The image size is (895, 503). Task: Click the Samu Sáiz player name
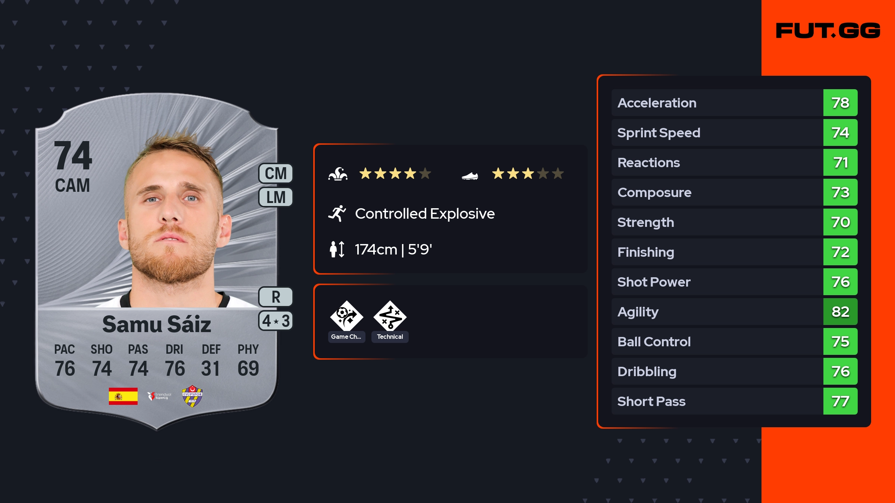click(x=157, y=324)
